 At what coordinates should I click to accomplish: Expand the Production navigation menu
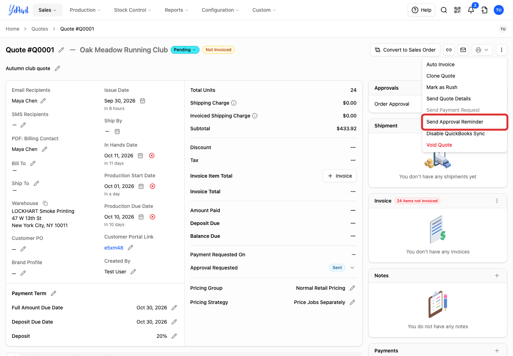85,10
